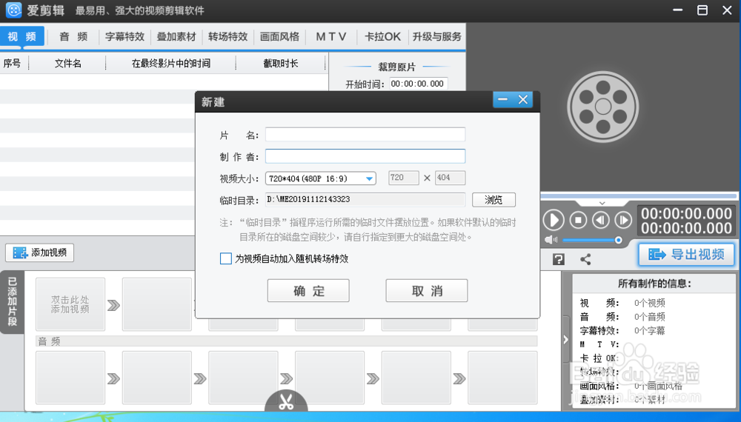The width and height of the screenshot is (741, 422).
Task: Step to previous frame in preview
Action: pyautogui.click(x=601, y=220)
